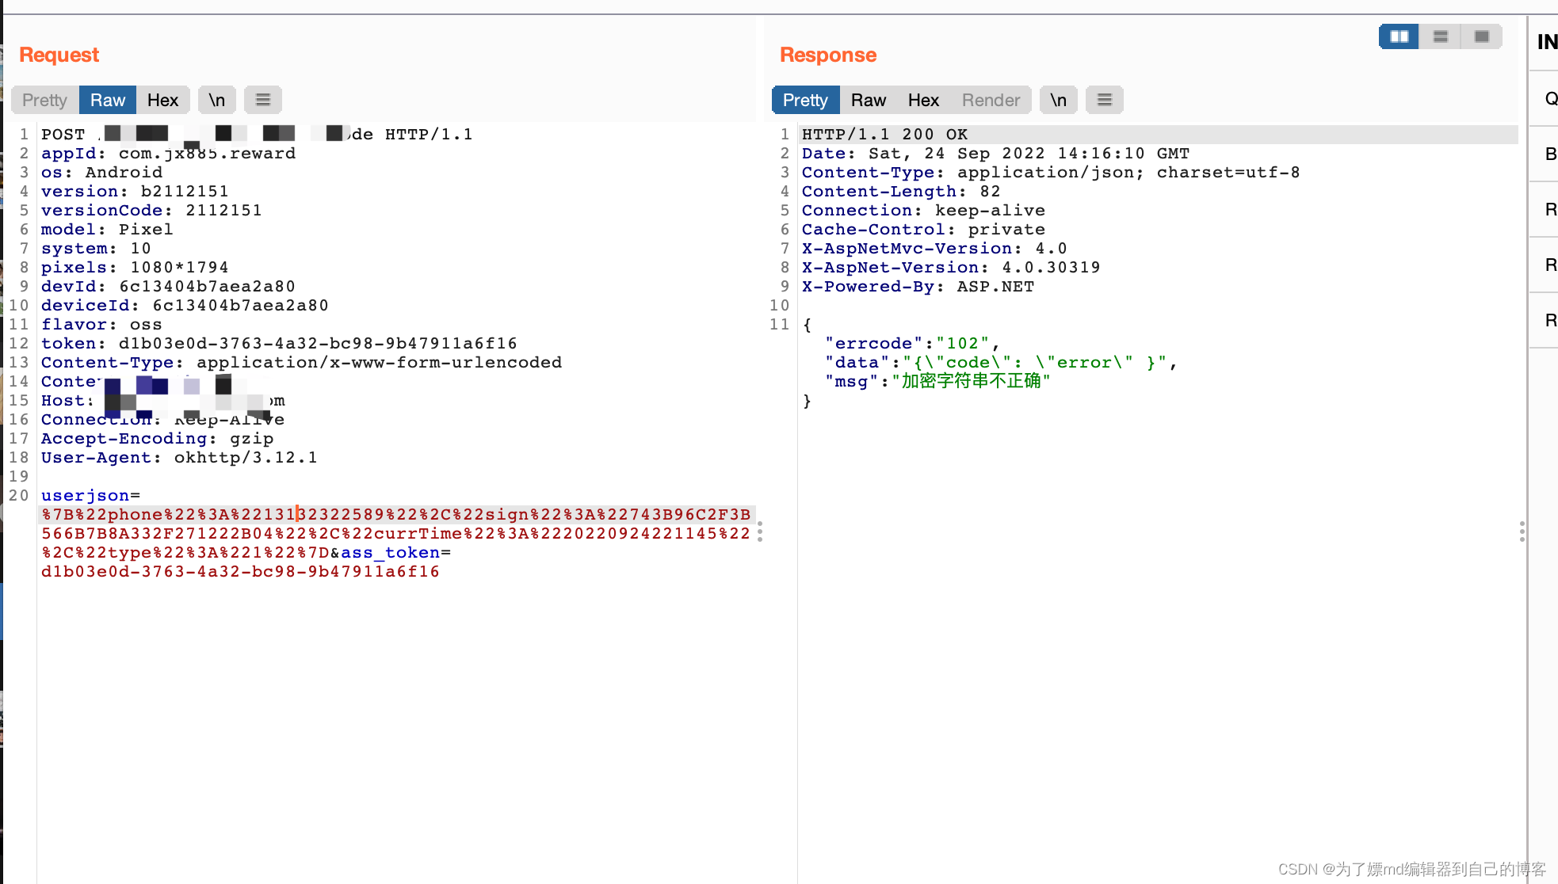Click the msg value in response JSON
This screenshot has width=1558, height=884.
[971, 382]
